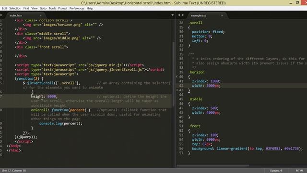307x173 pixels.
Task: Open the Goto menu
Action: (43, 8)
